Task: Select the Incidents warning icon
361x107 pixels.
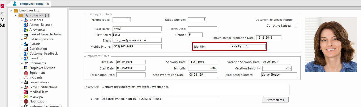Action: [26, 77]
